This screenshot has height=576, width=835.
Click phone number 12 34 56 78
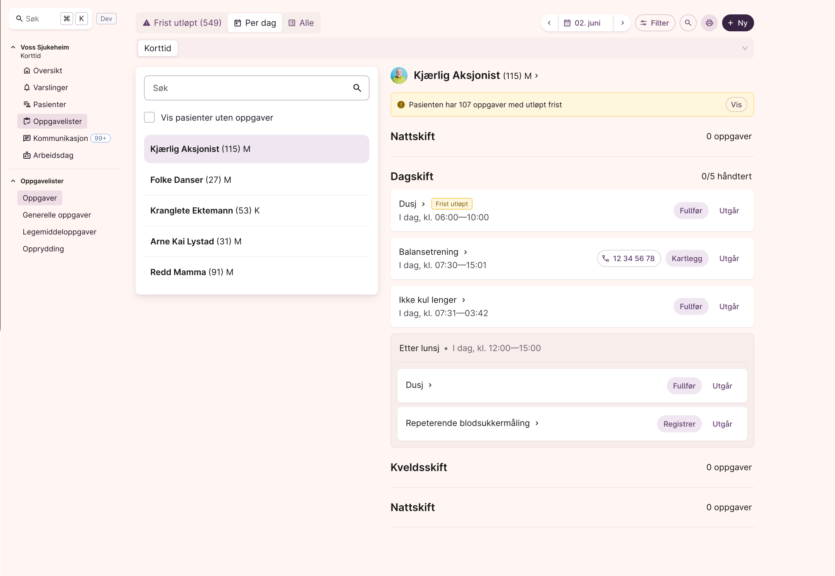629,259
